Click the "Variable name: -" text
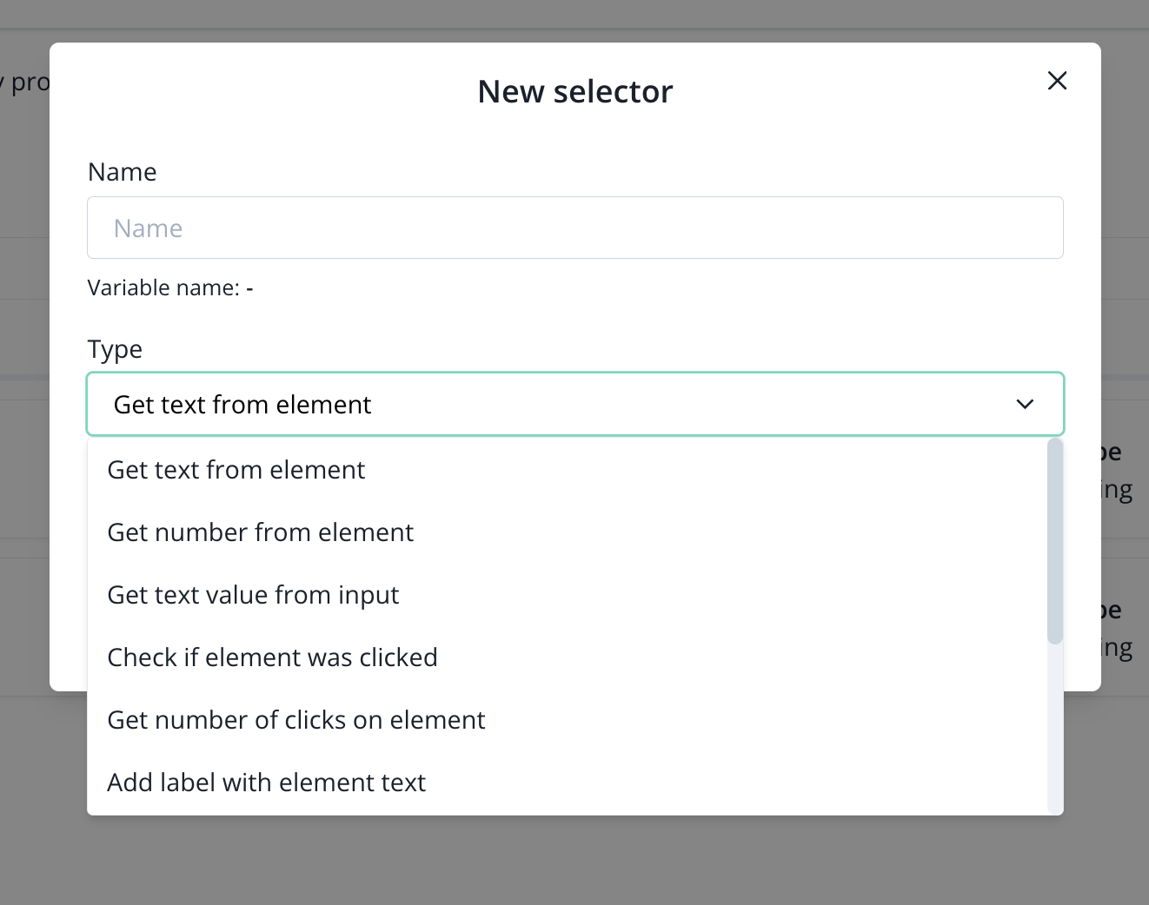 (170, 287)
